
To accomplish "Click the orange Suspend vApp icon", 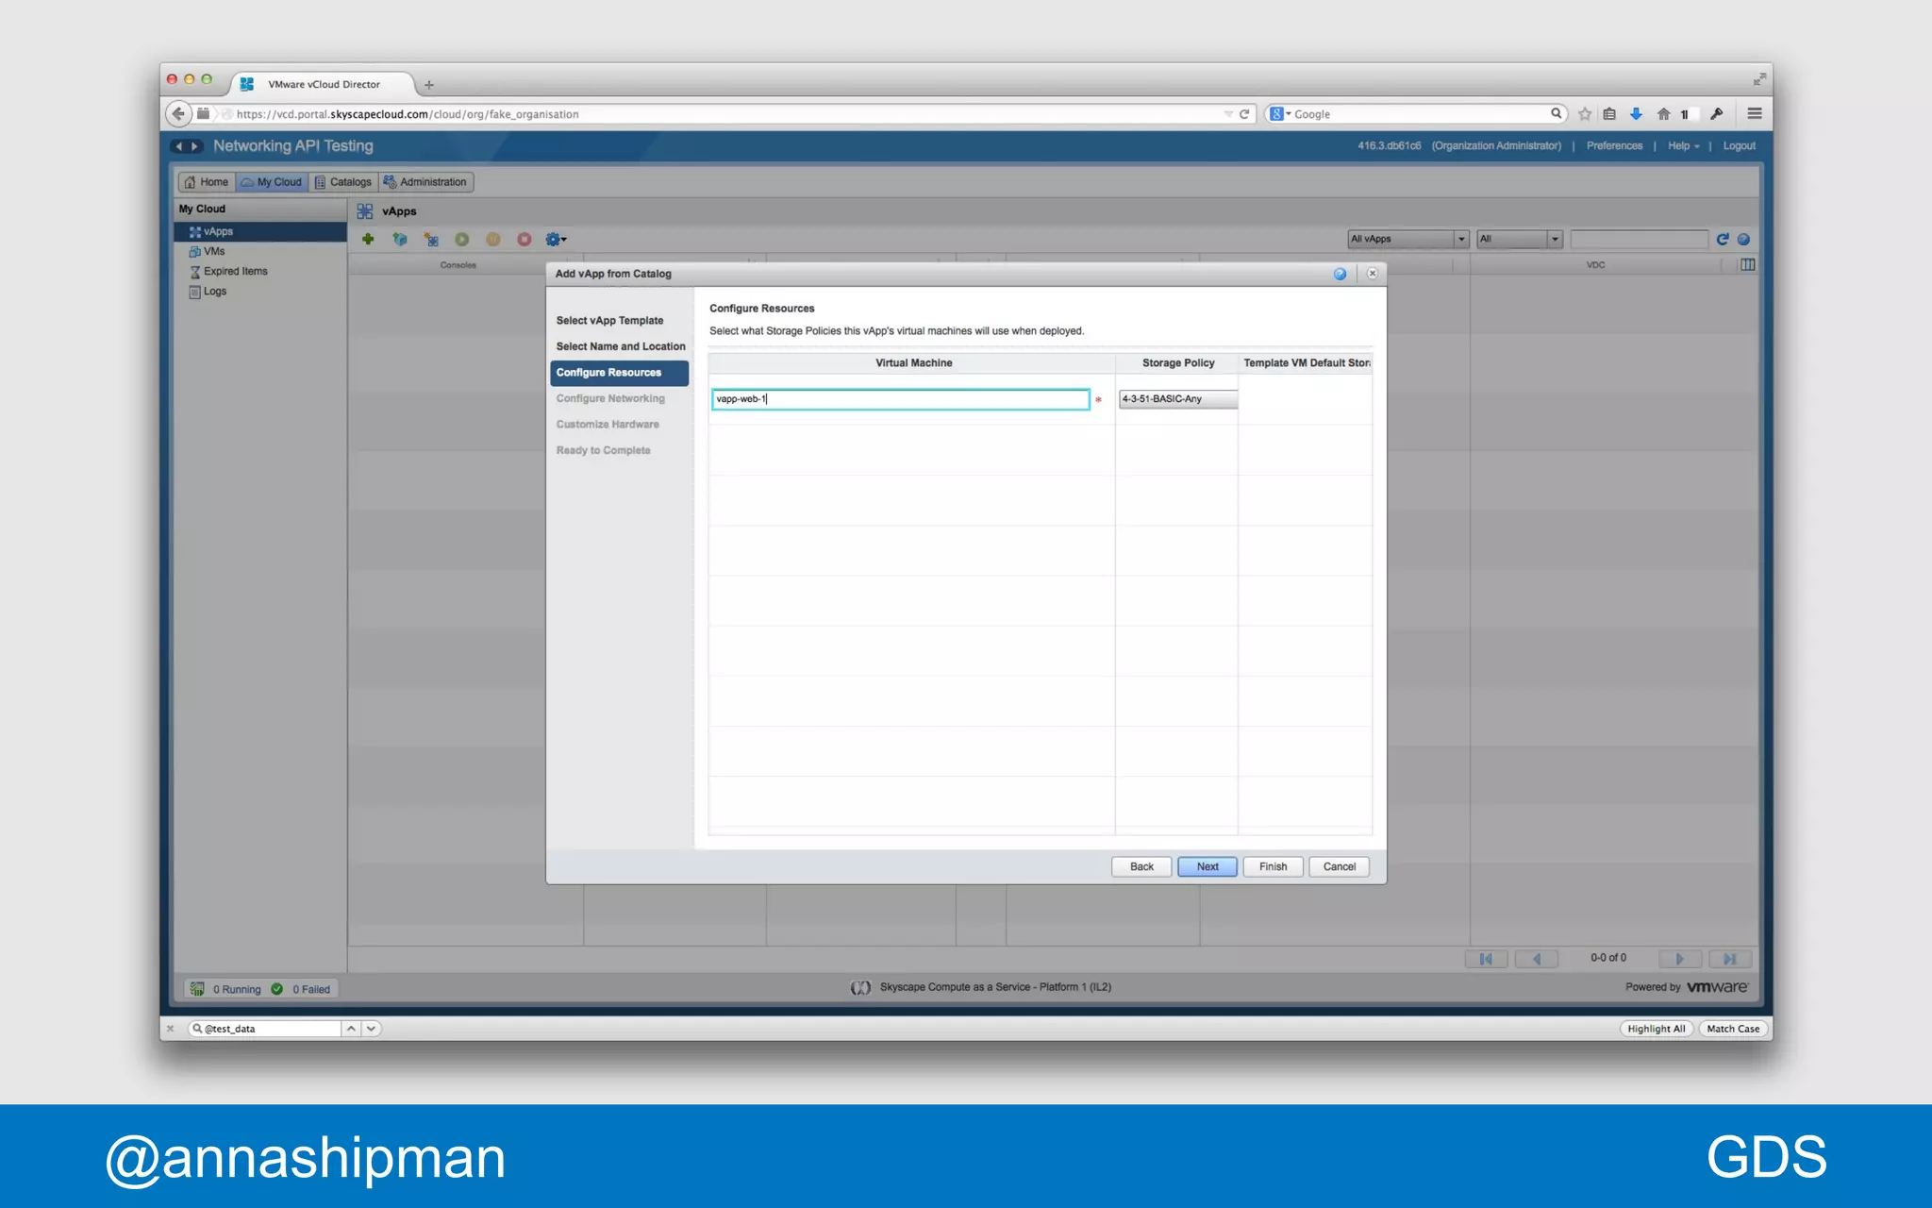I will click(492, 240).
